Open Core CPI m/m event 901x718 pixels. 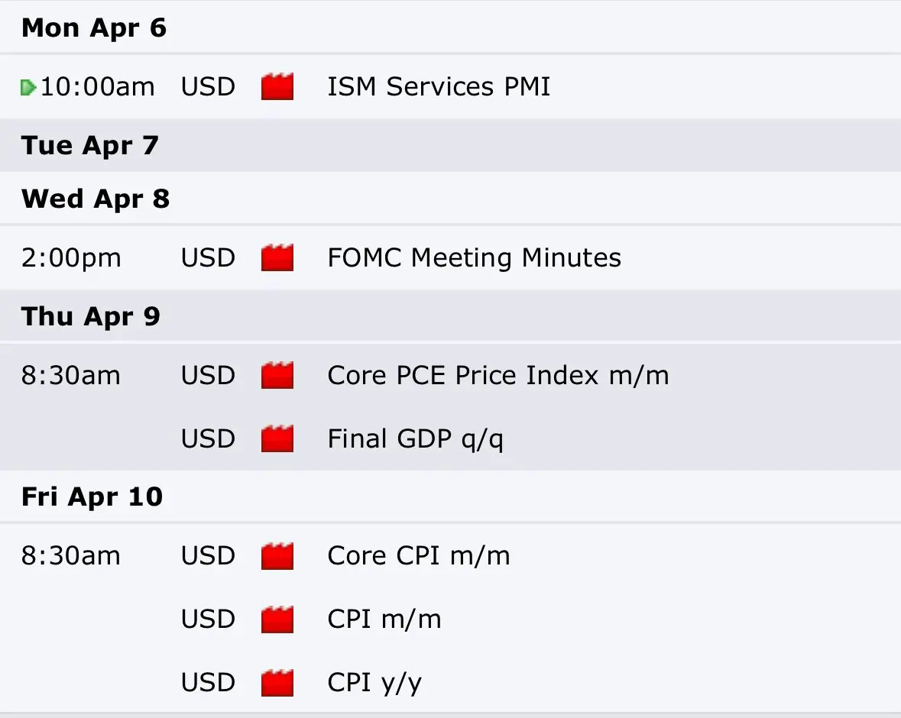[418, 556]
